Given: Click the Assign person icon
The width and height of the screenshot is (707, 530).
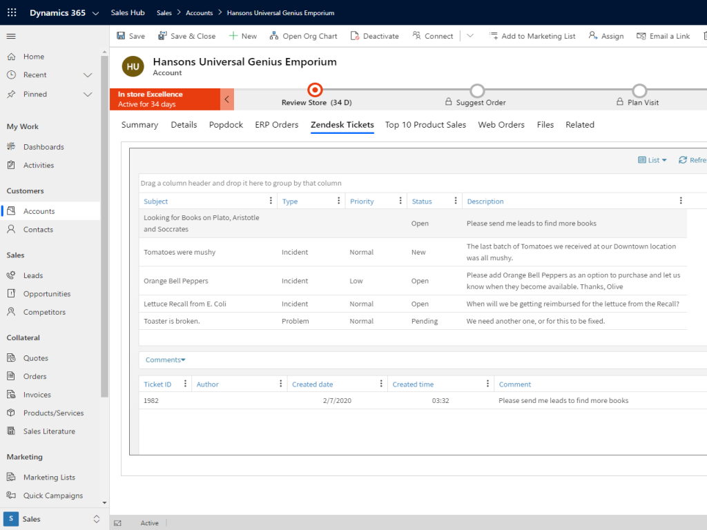Looking at the screenshot, I should point(593,36).
